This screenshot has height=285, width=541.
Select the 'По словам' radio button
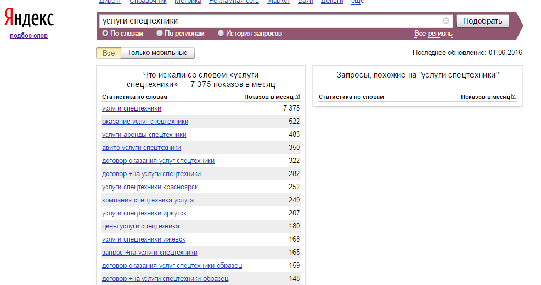tap(105, 34)
